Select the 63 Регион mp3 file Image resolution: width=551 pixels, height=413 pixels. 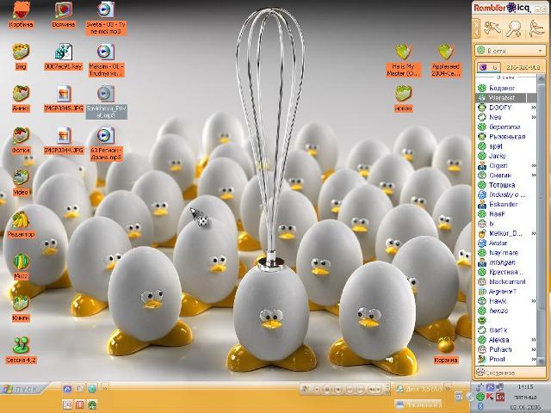coord(106,144)
